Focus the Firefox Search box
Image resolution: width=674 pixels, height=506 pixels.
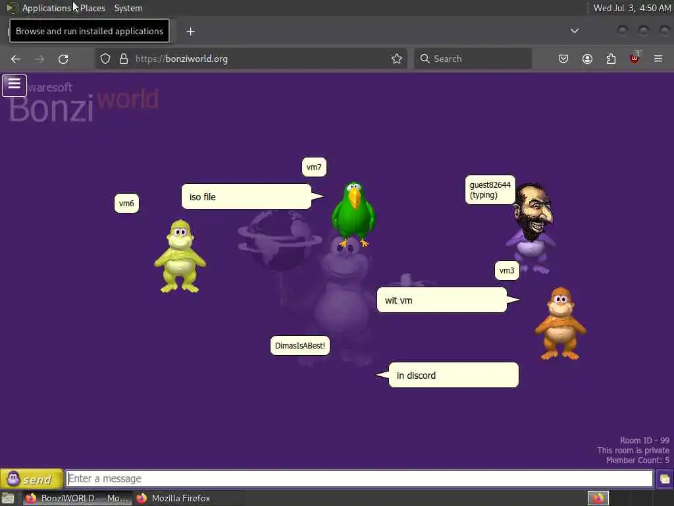pos(473,59)
